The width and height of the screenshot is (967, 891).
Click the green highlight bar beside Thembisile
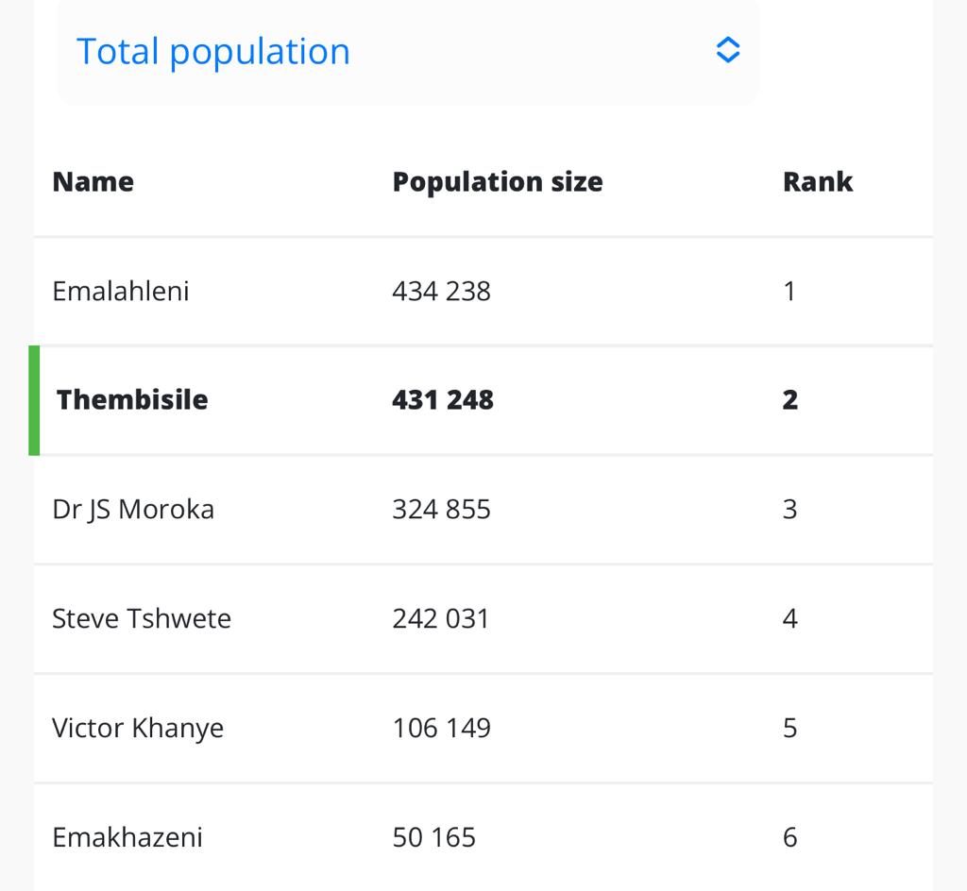click(34, 400)
